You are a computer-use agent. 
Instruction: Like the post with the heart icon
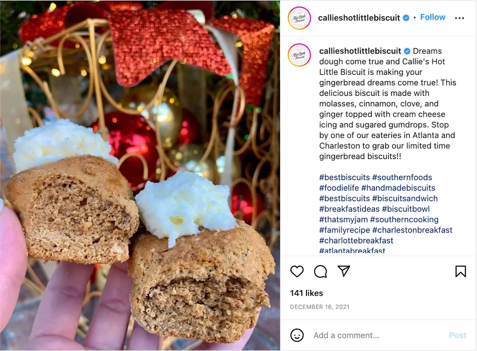point(297,271)
